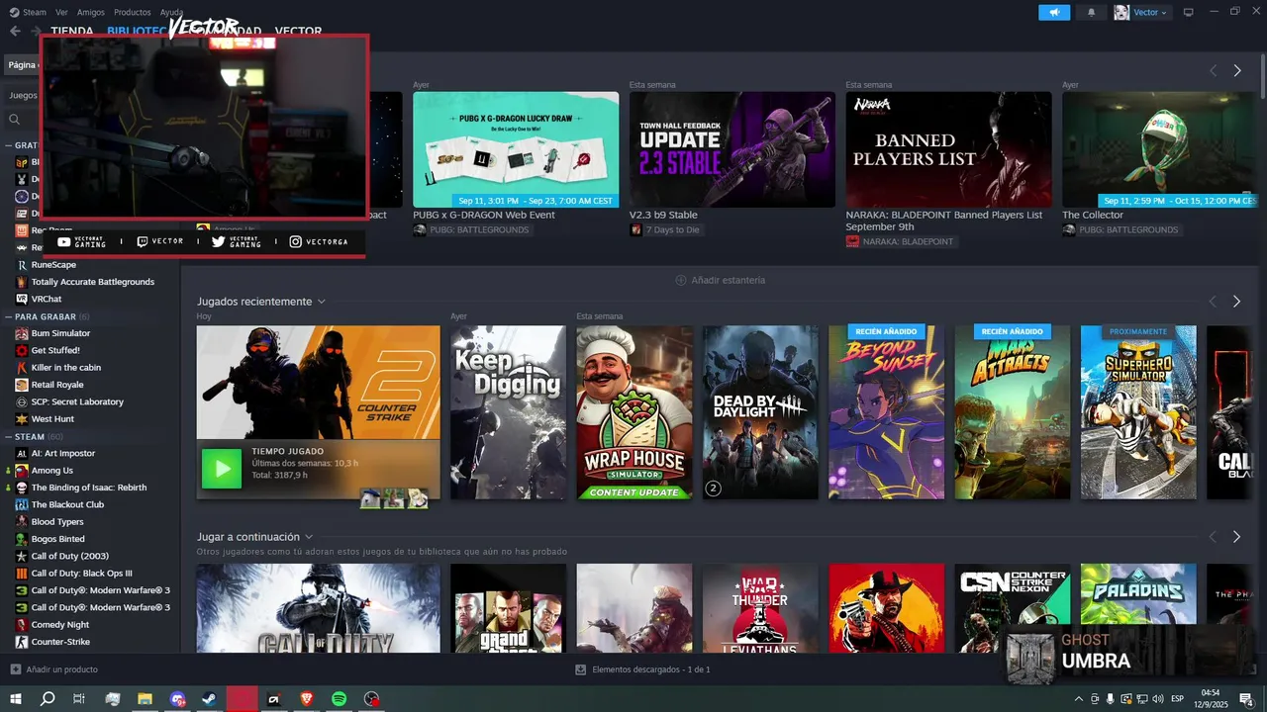Open the Mars Attracts game cover

(1012, 412)
